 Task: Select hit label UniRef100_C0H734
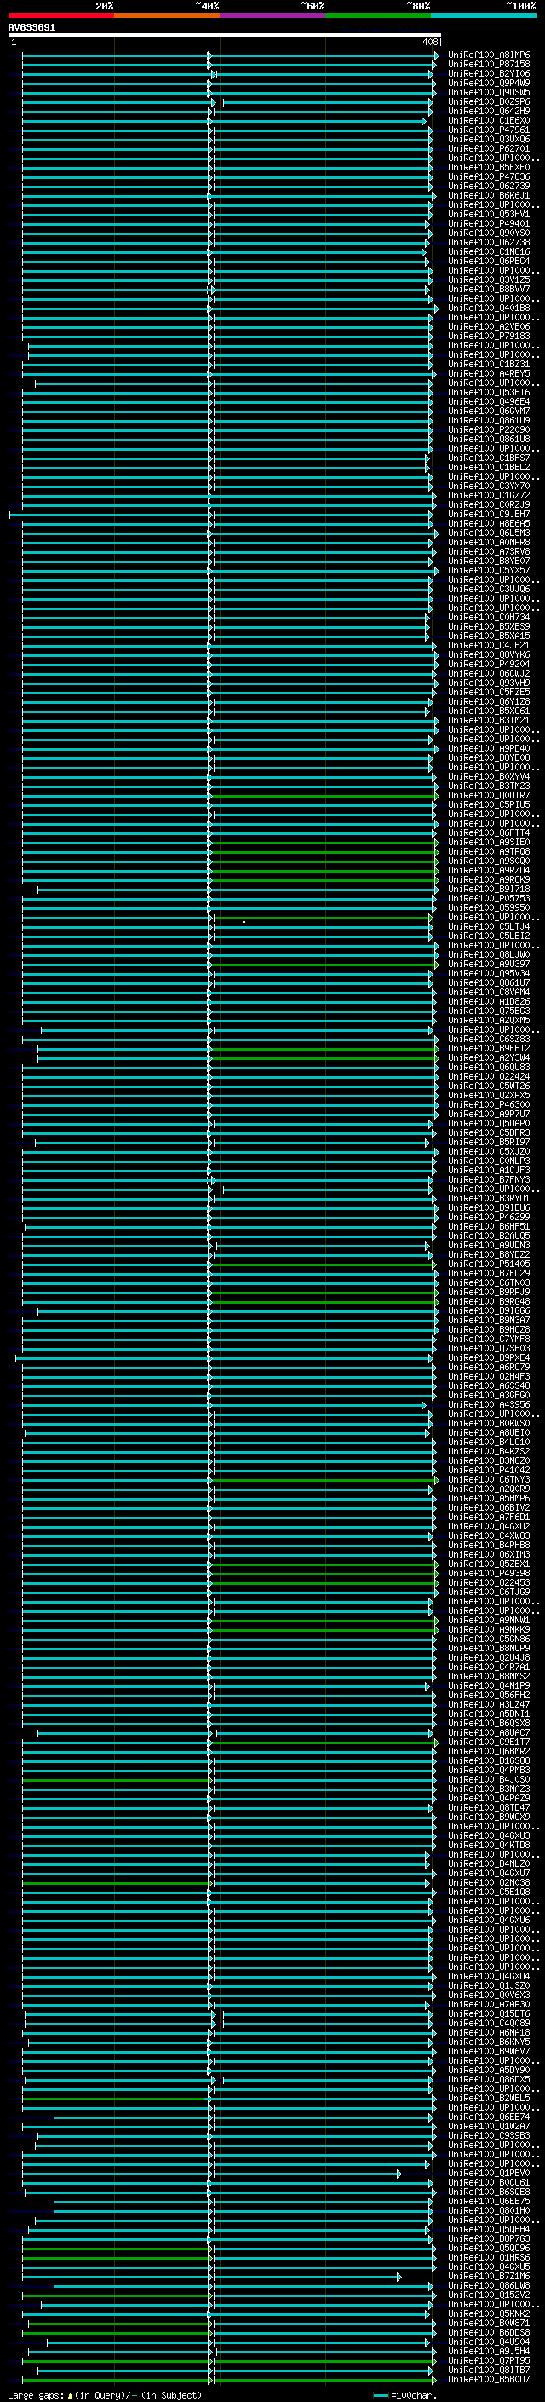488,617
